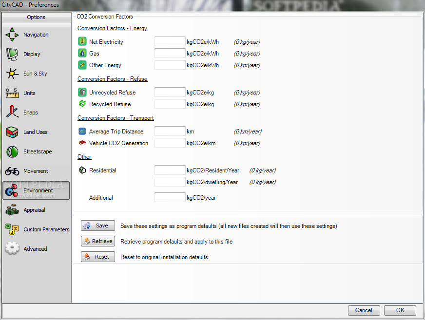
Task: Click the Vehicle CO2 Generation field
Action: point(170,143)
